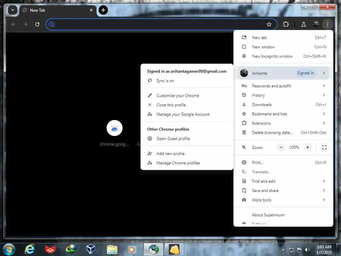Open a new tab with plus button

pos(103,10)
